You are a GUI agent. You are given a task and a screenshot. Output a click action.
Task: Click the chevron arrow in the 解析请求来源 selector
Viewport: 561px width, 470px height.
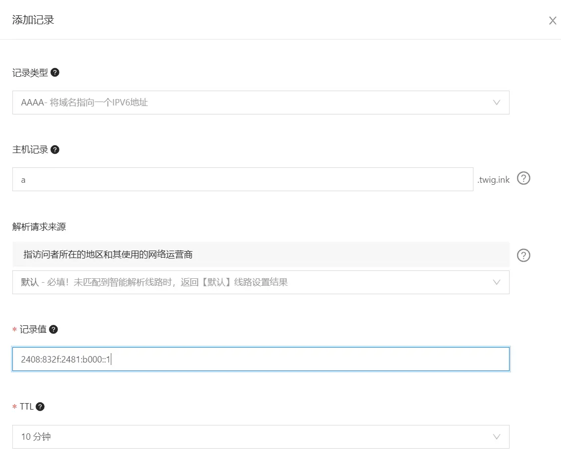(497, 282)
